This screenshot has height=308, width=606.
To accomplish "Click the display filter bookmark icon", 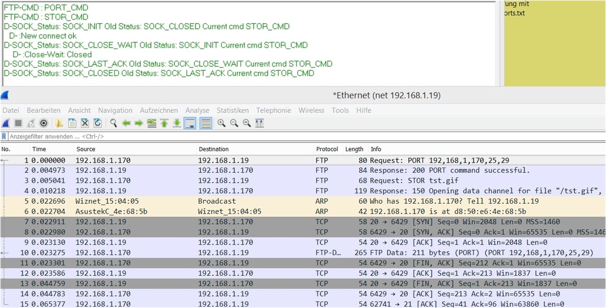I will click(4, 136).
